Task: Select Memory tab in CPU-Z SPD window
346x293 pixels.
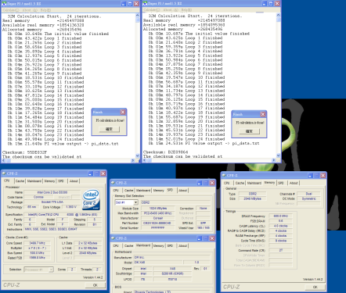Action: [x=158, y=191]
